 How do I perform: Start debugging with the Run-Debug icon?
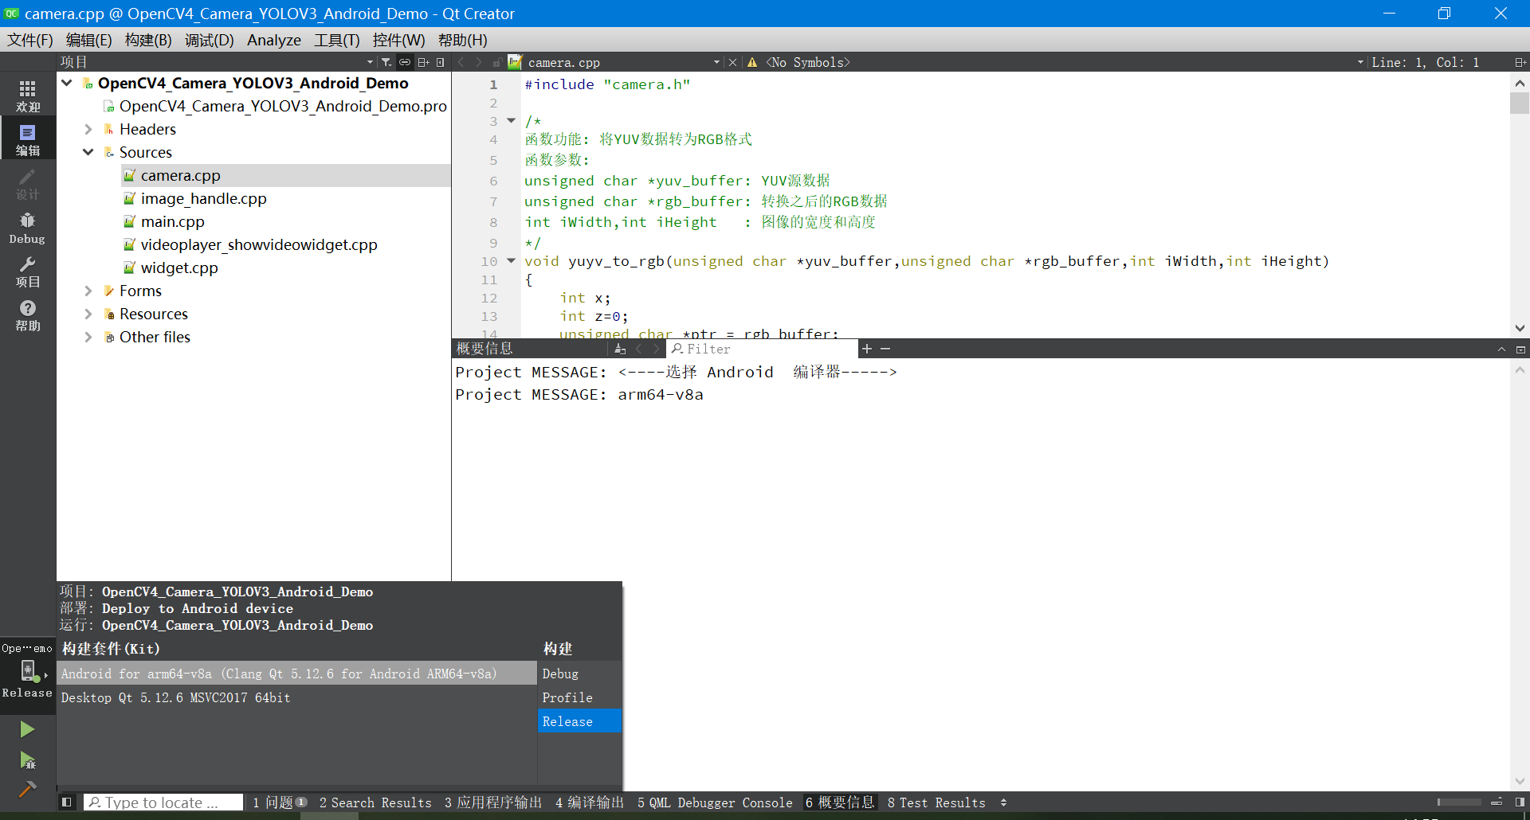(x=27, y=760)
